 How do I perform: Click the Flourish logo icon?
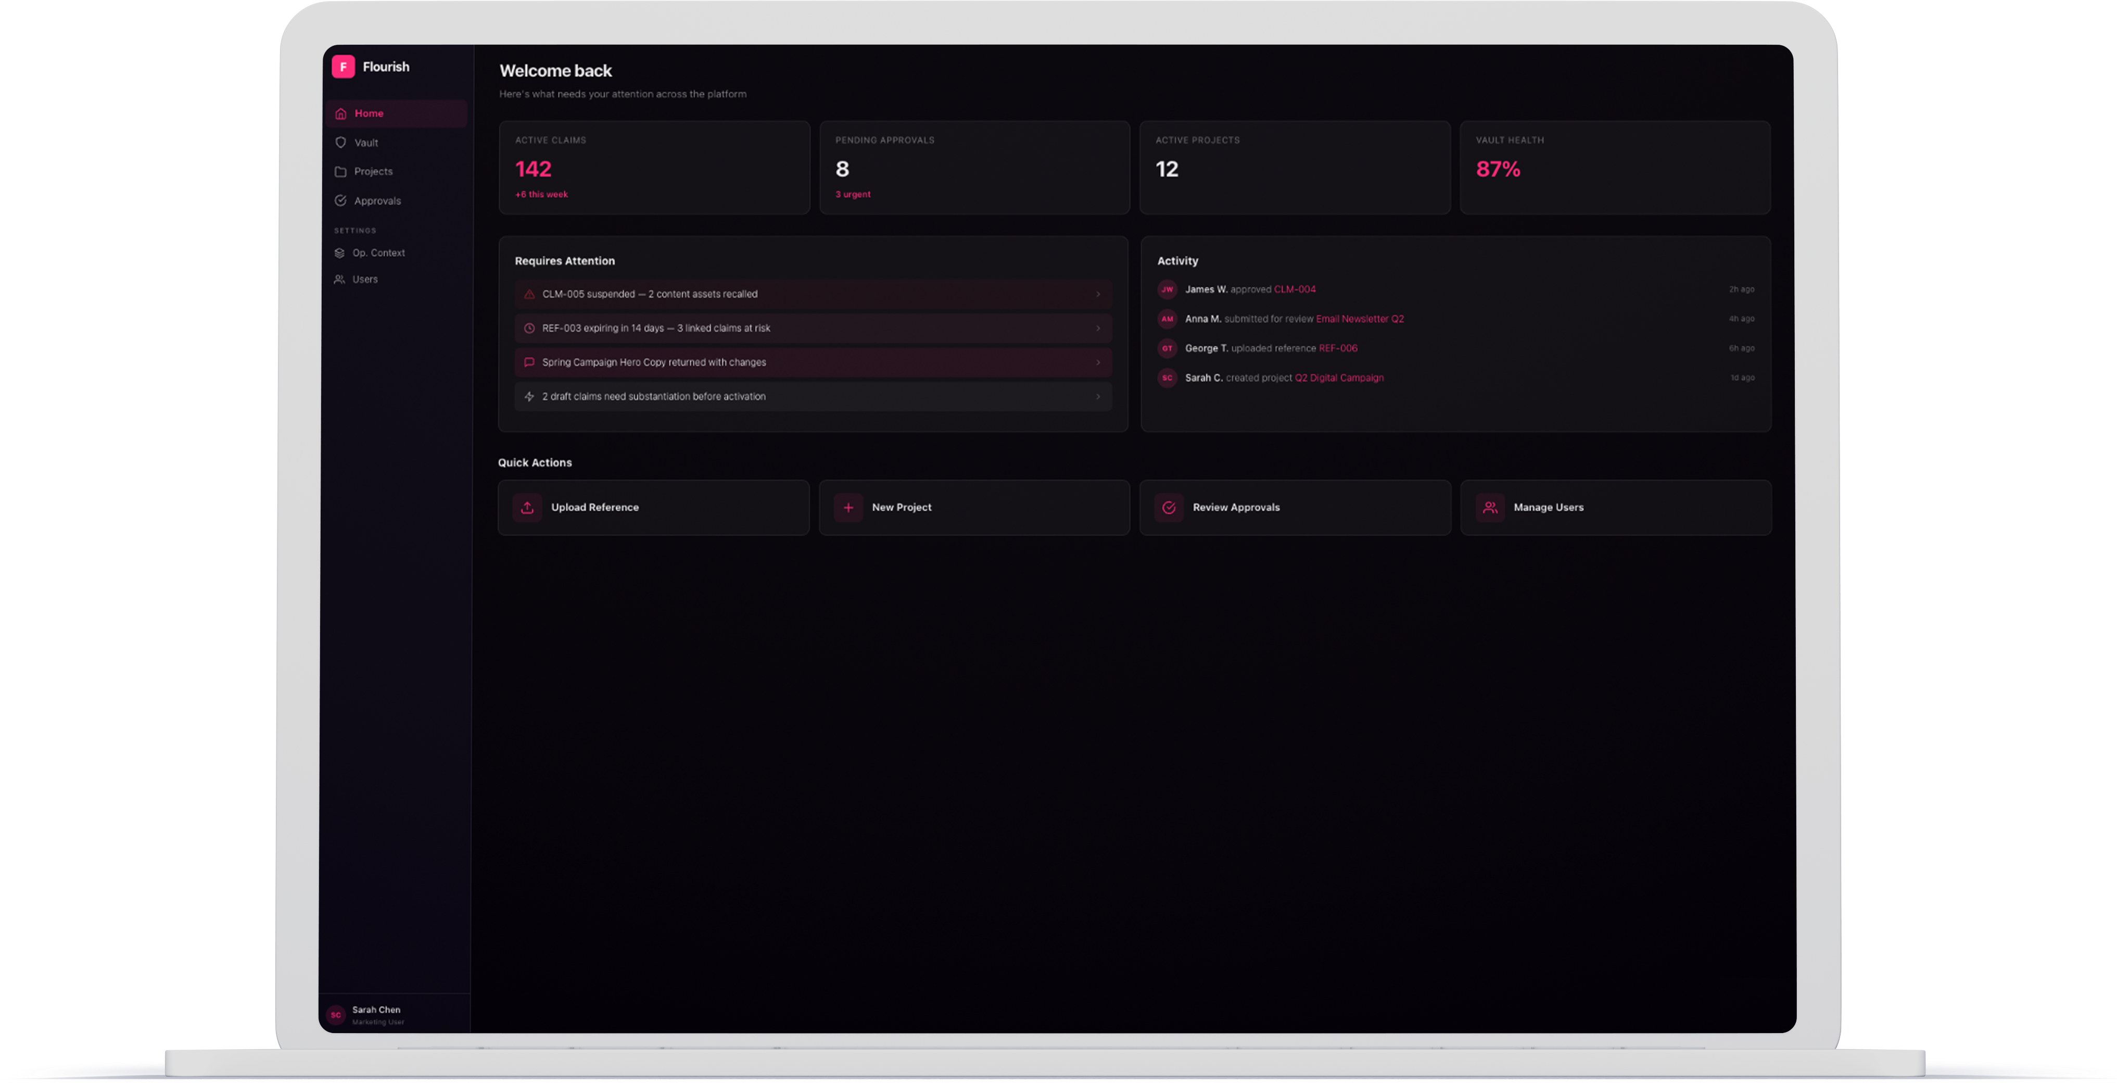pos(343,67)
